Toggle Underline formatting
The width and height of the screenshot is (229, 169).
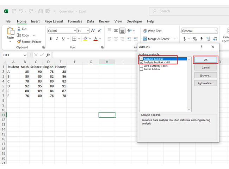[x=63, y=39]
